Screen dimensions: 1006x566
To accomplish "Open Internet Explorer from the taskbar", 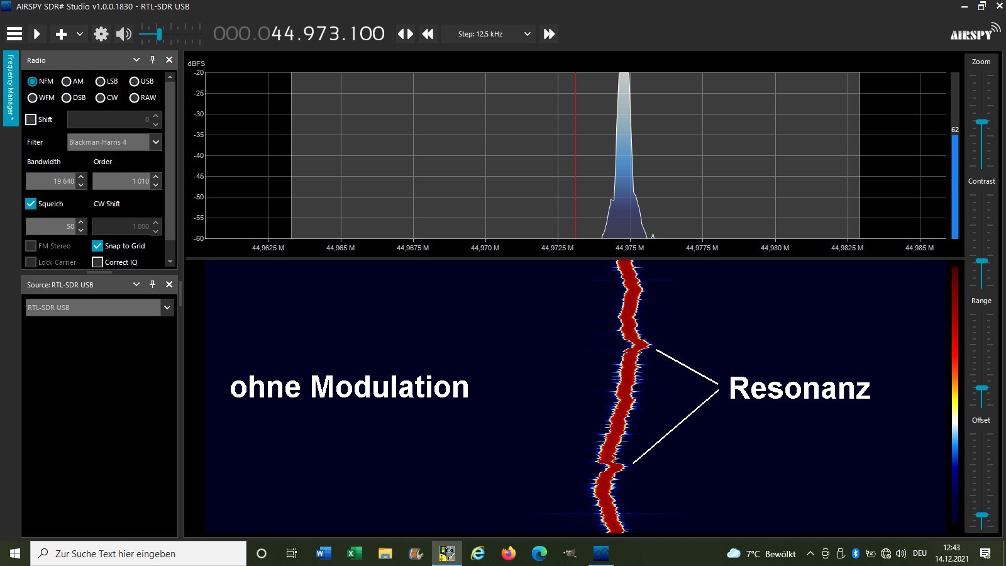I will [478, 553].
